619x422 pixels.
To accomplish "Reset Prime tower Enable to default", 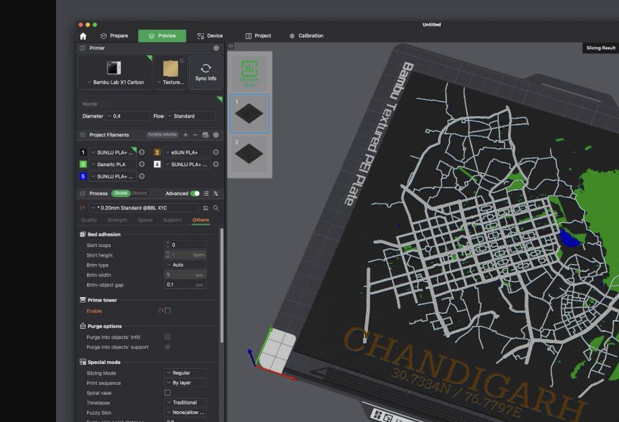I will [161, 311].
